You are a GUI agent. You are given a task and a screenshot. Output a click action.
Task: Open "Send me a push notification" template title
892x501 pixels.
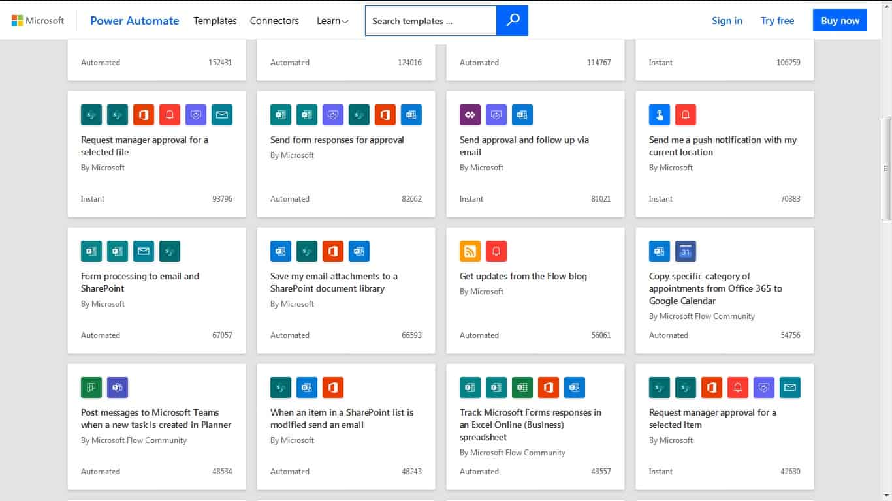[723, 146]
